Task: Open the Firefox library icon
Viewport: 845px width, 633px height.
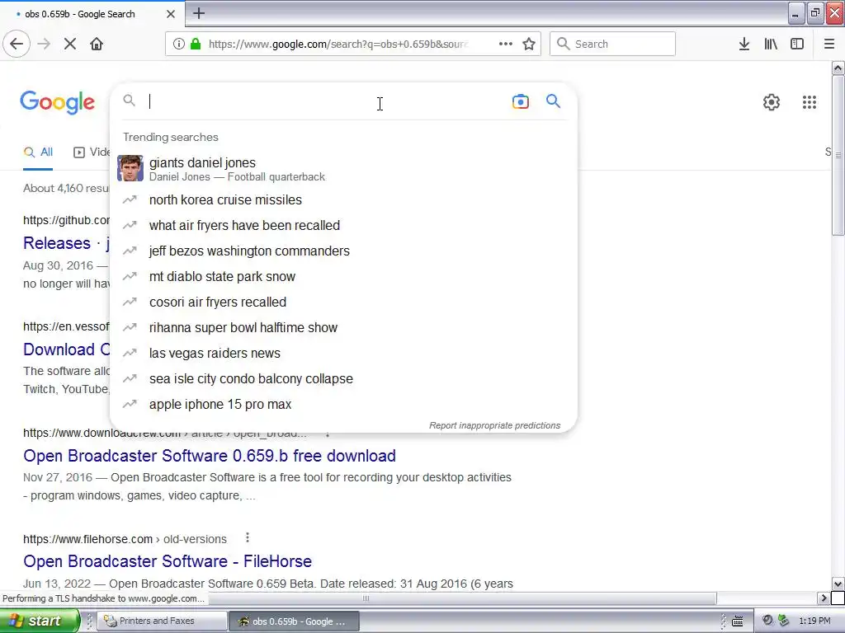Action: pyautogui.click(x=771, y=44)
